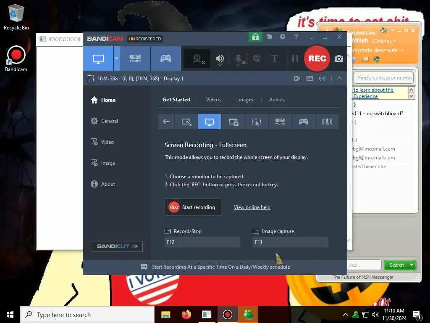Screen dimensions: 430x323
Task: Open Recycle Bin desktop icon
Action: point(16,17)
